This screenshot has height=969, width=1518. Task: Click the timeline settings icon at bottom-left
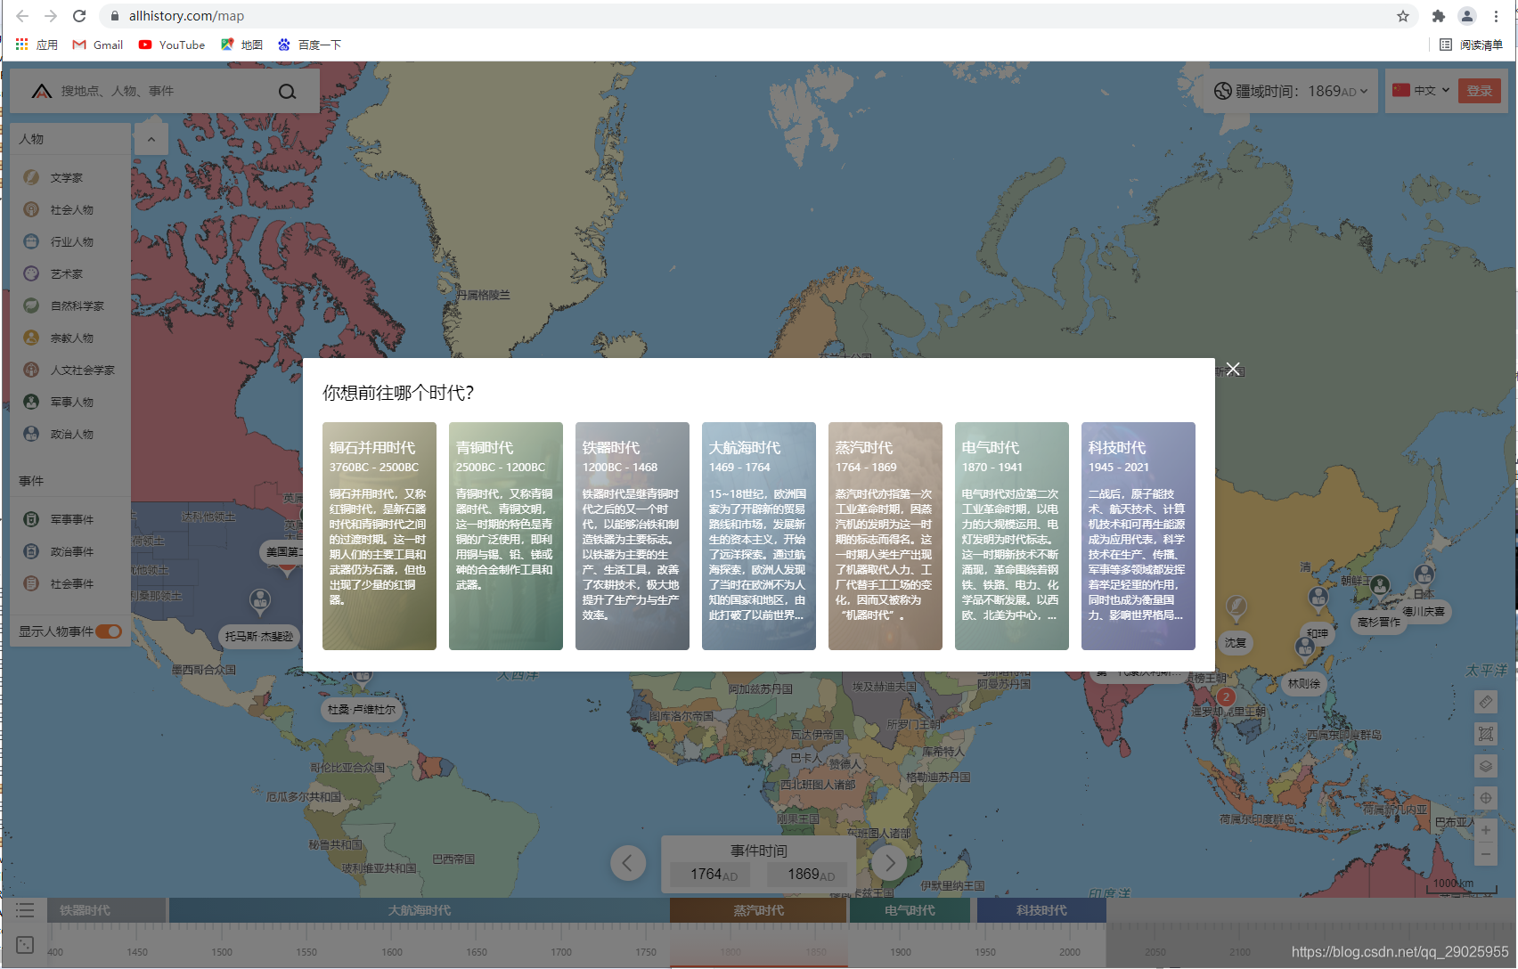25,945
